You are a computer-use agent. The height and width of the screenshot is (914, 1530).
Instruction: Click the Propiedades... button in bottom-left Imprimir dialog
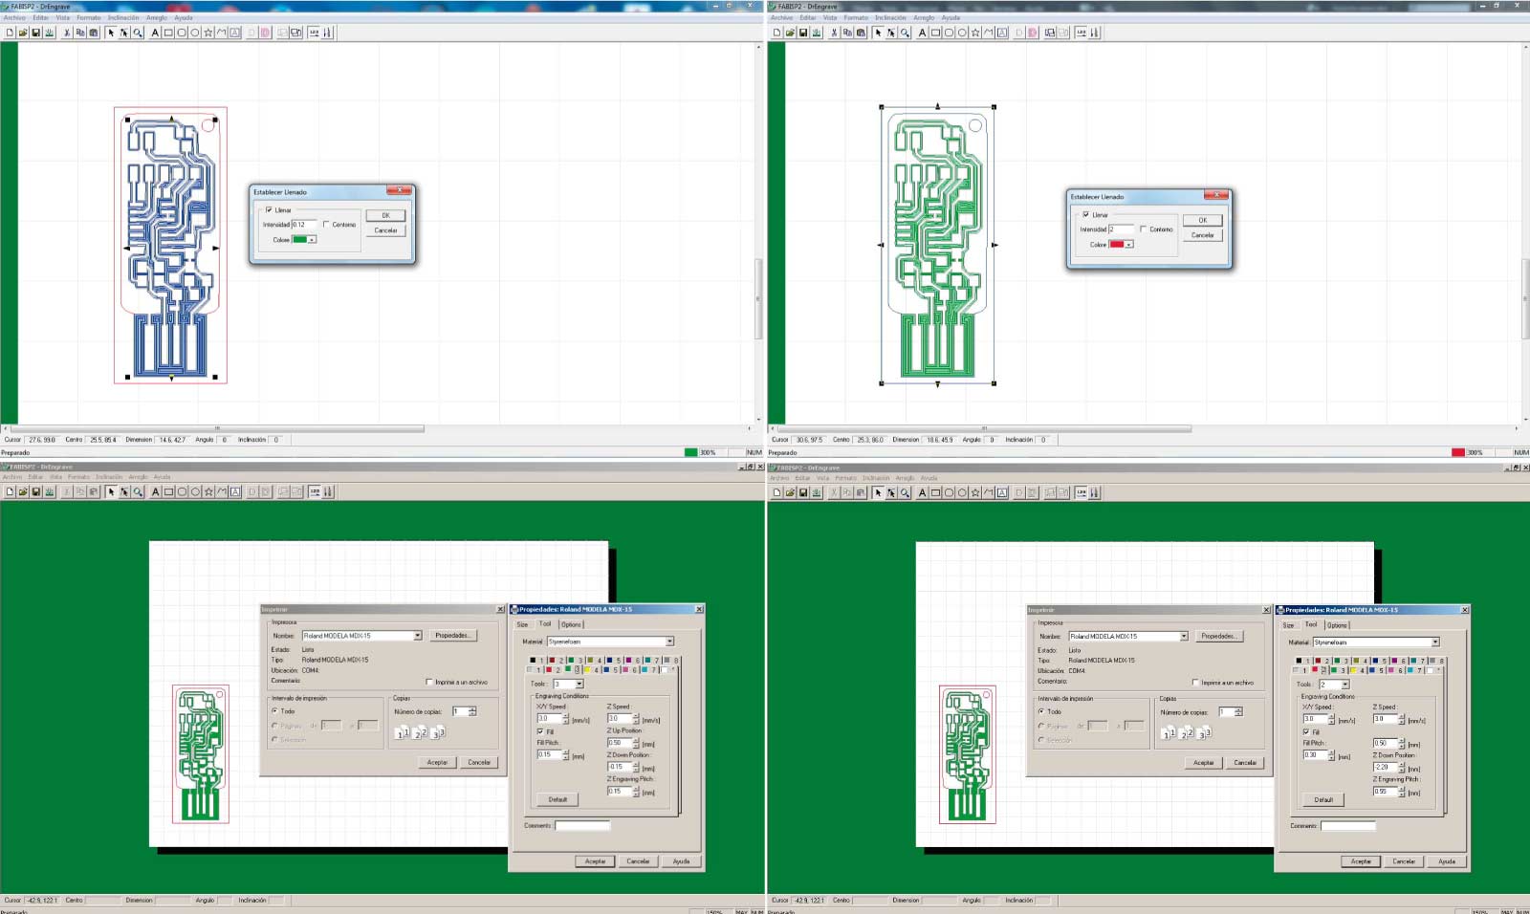point(452,636)
